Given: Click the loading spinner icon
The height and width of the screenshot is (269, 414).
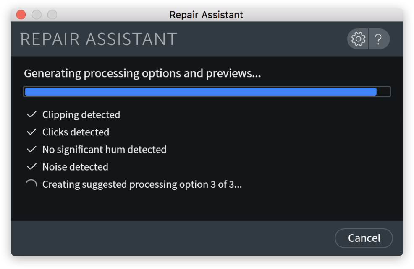Looking at the screenshot, I should (31, 184).
